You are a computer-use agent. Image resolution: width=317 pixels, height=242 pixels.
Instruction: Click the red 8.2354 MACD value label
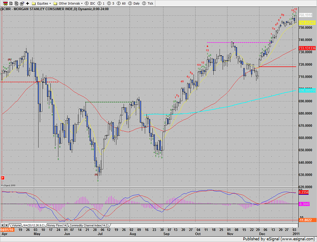303,192
